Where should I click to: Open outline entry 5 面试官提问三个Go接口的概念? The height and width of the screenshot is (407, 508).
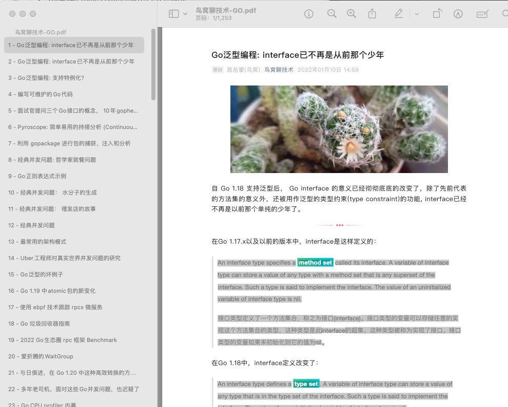click(x=74, y=111)
